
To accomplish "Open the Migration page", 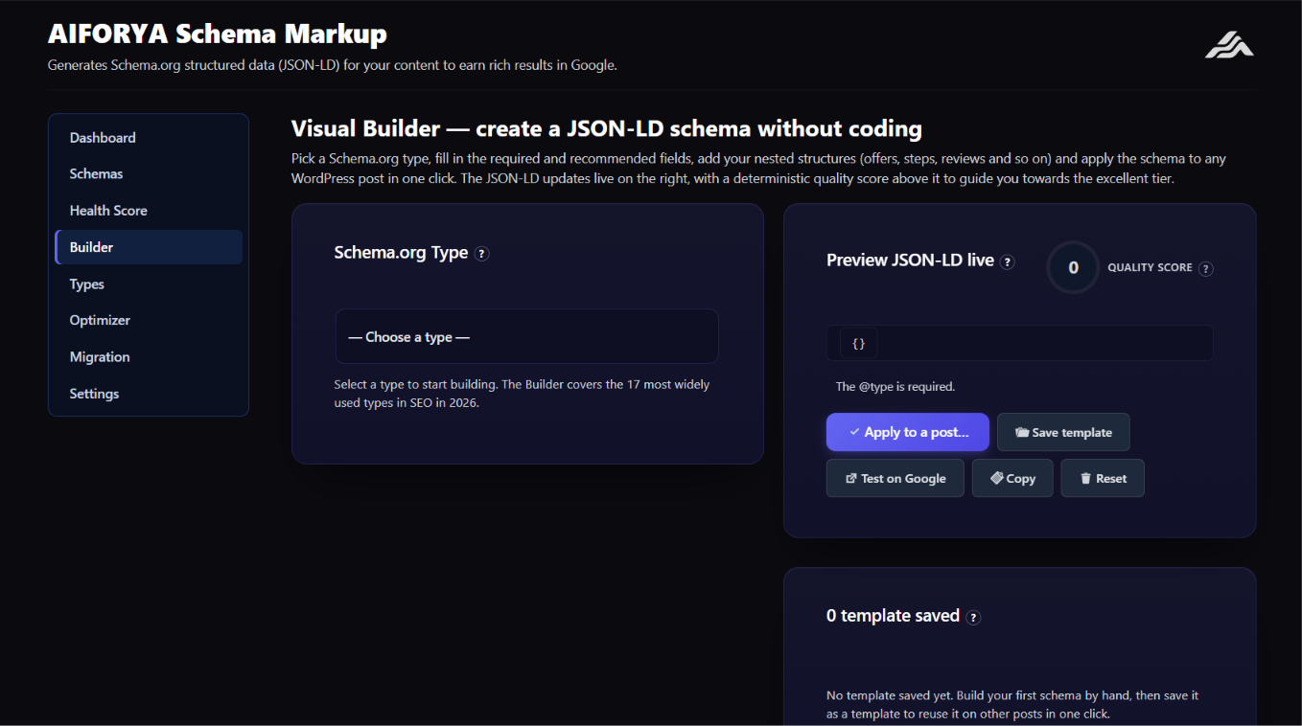I will [149, 357].
